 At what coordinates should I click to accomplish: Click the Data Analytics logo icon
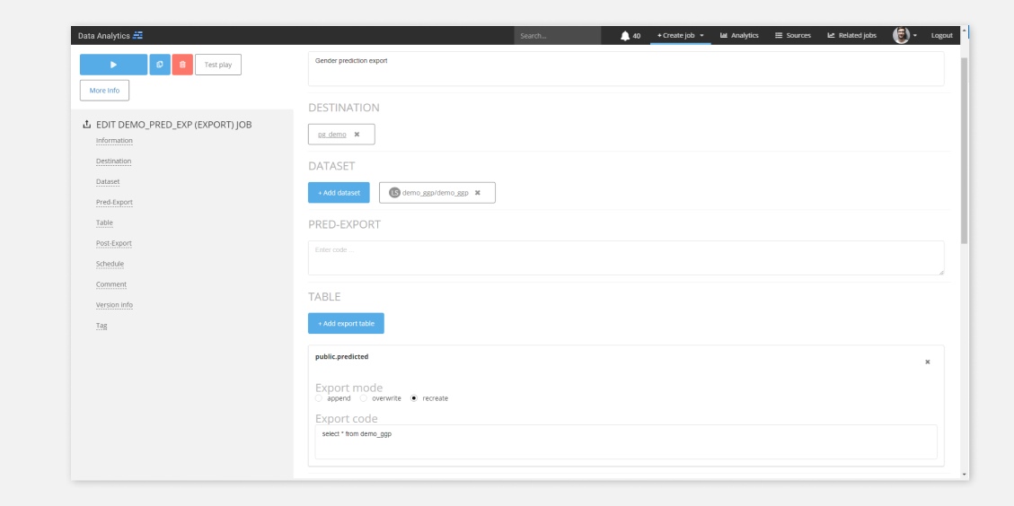pyautogui.click(x=137, y=35)
